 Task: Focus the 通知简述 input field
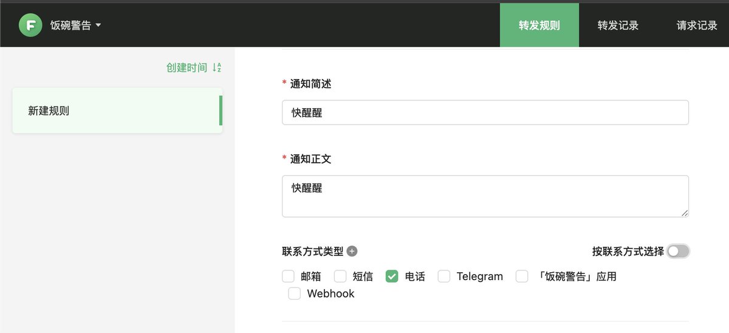coord(485,112)
